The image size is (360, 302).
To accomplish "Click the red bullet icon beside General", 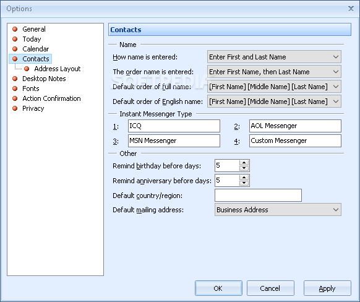I will click(15, 29).
